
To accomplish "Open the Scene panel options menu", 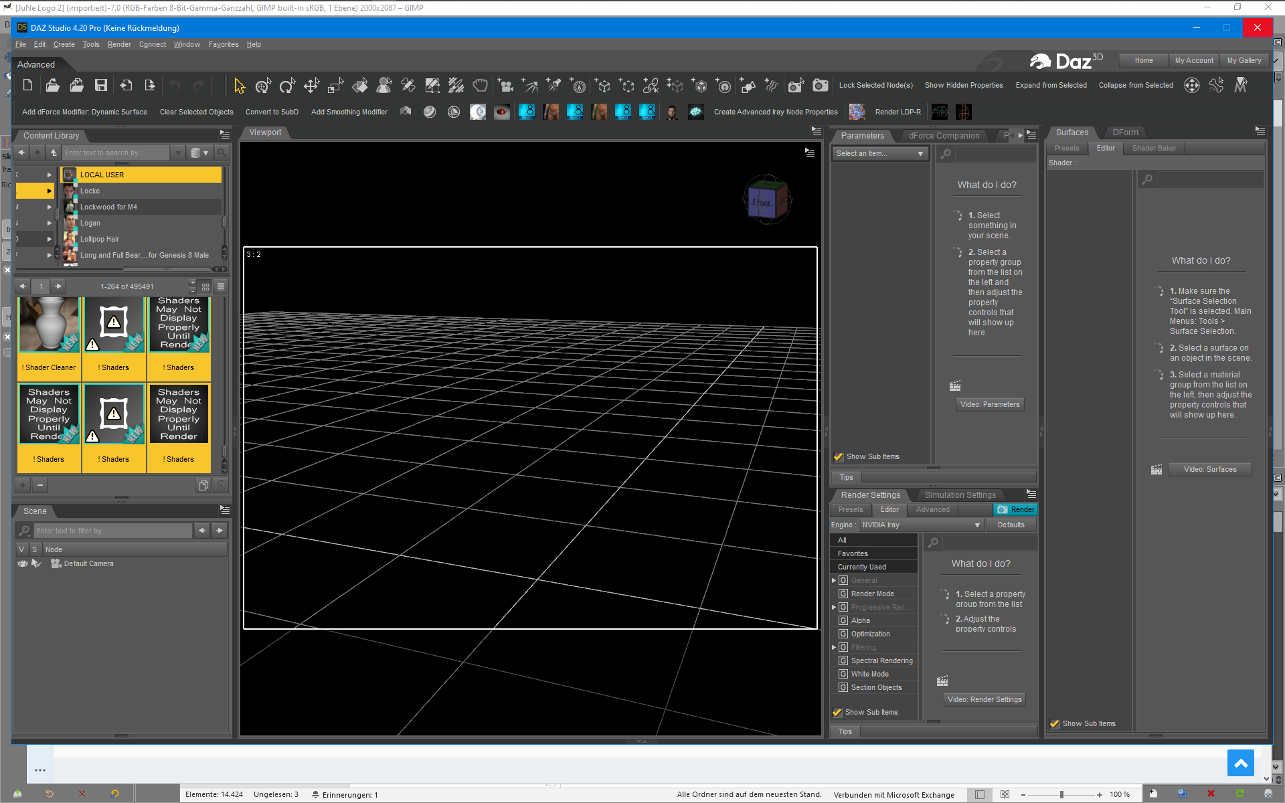I will (225, 511).
